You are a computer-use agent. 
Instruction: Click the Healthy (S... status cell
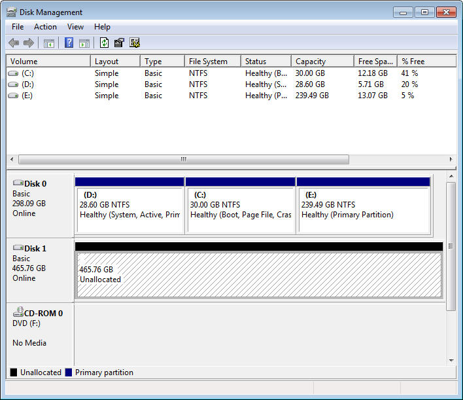(x=266, y=84)
